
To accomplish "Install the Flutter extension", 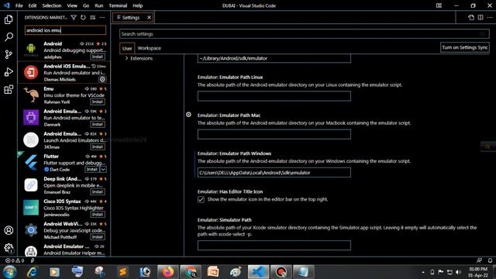I will (92, 170).
